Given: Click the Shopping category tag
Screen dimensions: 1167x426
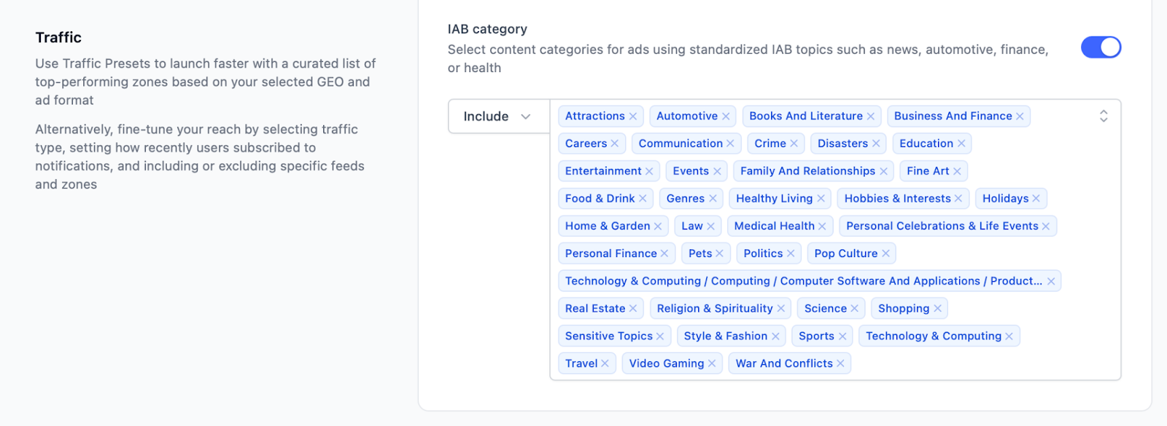Looking at the screenshot, I should [x=903, y=309].
